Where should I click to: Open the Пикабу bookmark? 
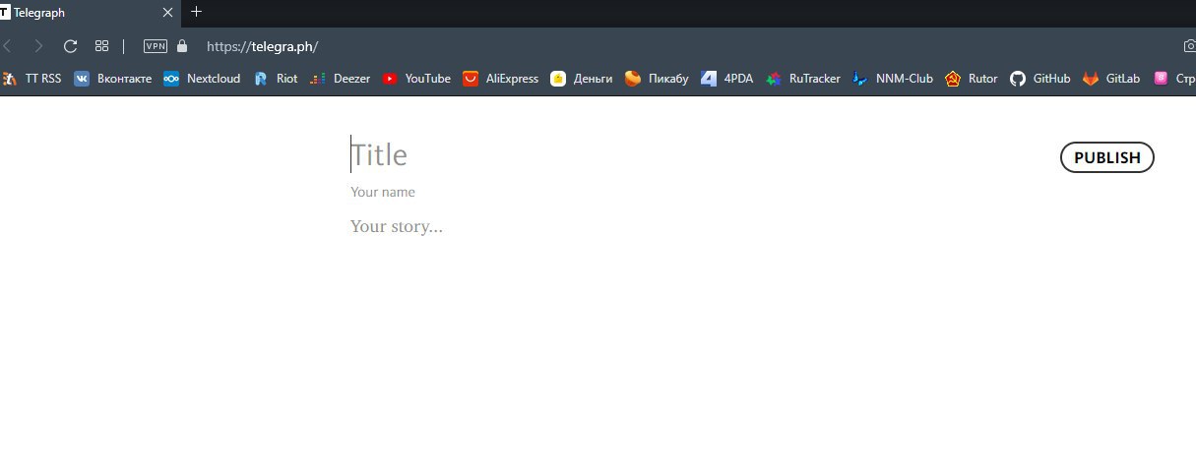coord(658,79)
